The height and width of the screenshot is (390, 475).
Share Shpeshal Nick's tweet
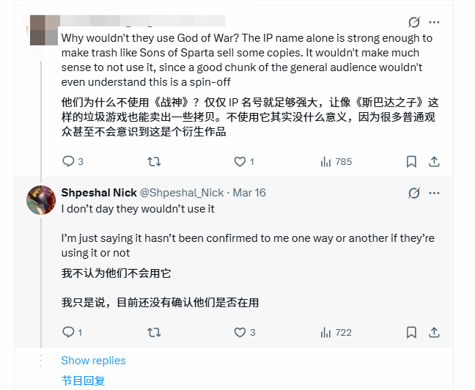pos(434,332)
